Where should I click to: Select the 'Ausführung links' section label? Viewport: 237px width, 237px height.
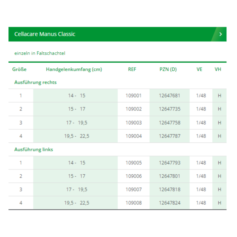tap(33, 150)
